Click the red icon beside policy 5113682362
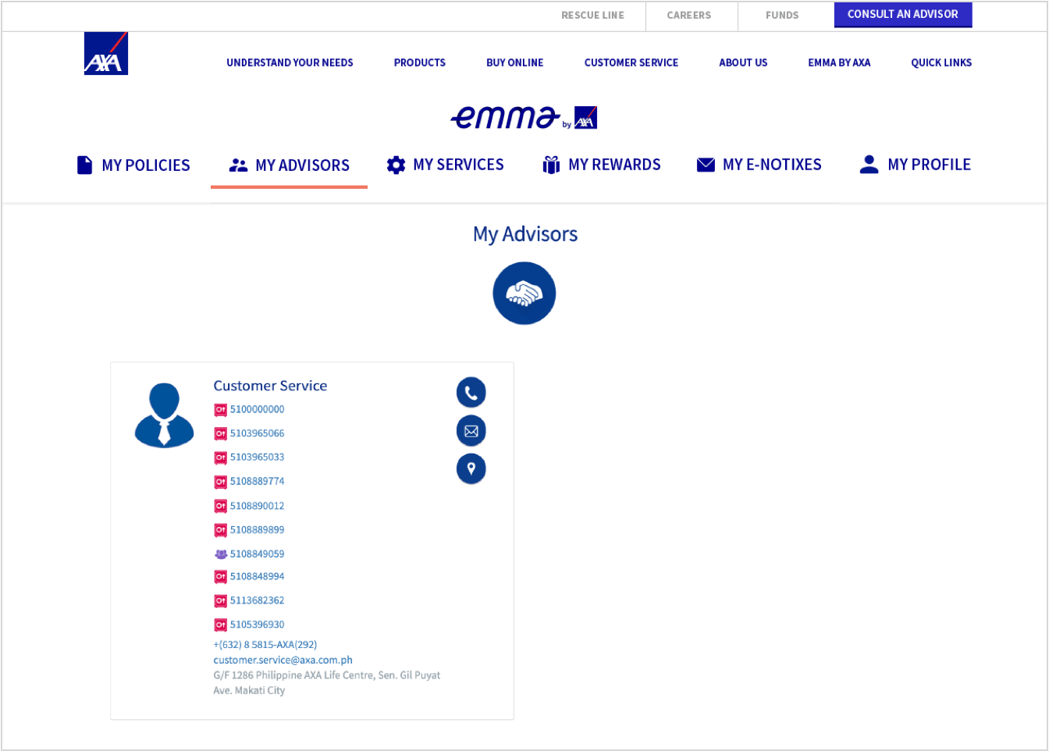 point(220,601)
